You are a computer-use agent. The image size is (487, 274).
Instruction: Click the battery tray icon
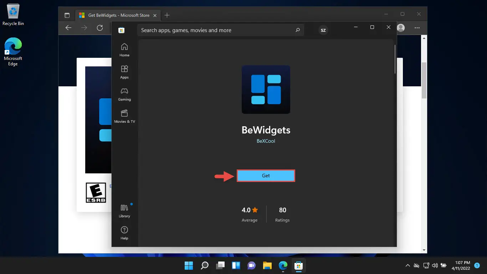coord(444,265)
